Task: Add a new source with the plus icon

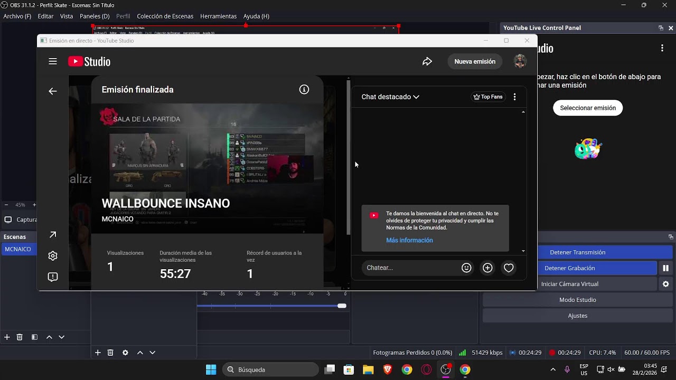Action: pyautogui.click(x=98, y=353)
